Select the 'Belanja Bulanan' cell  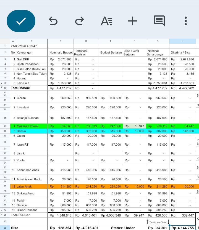click(32, 118)
